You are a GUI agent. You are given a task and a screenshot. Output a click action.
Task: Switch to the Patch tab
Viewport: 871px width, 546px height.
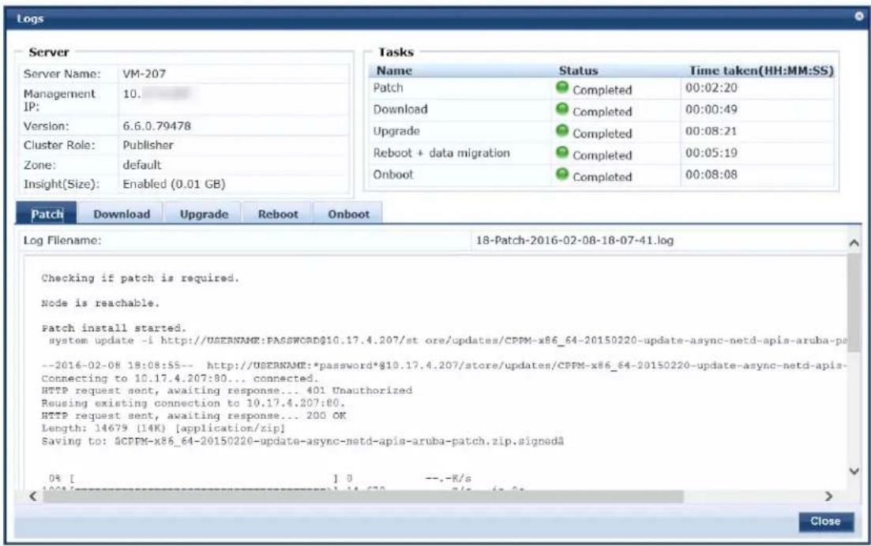tap(47, 214)
